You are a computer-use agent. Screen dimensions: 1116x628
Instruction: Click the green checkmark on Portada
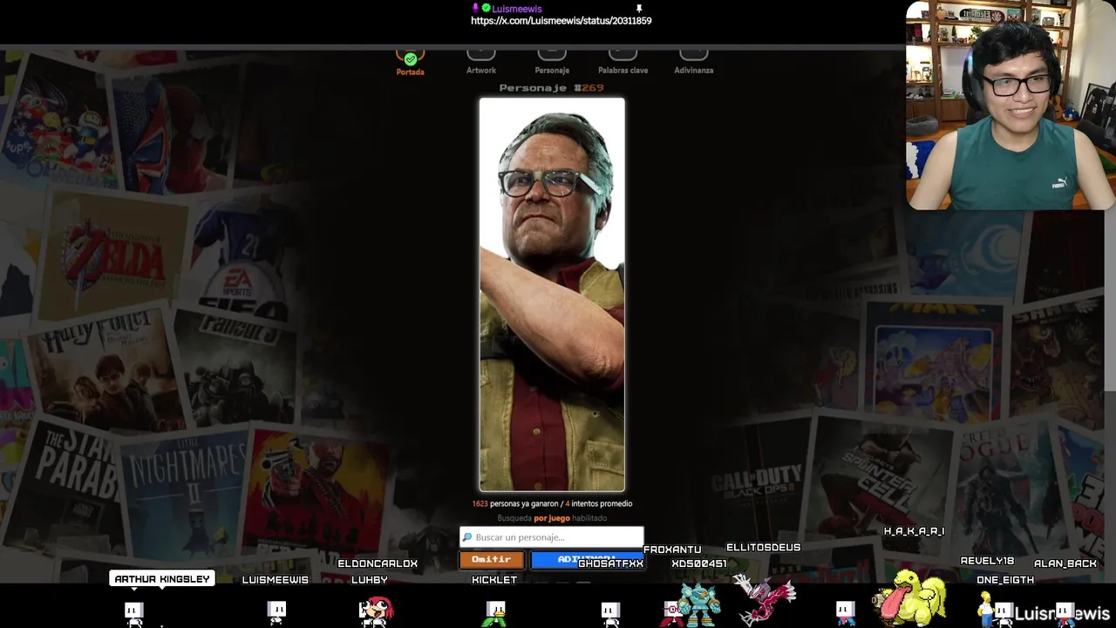coord(410,58)
